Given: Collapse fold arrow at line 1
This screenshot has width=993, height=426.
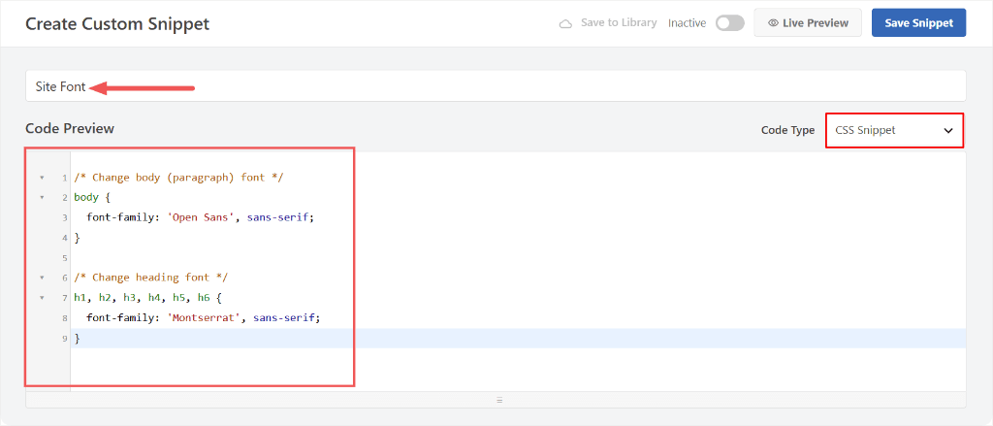Looking at the screenshot, I should point(43,179).
